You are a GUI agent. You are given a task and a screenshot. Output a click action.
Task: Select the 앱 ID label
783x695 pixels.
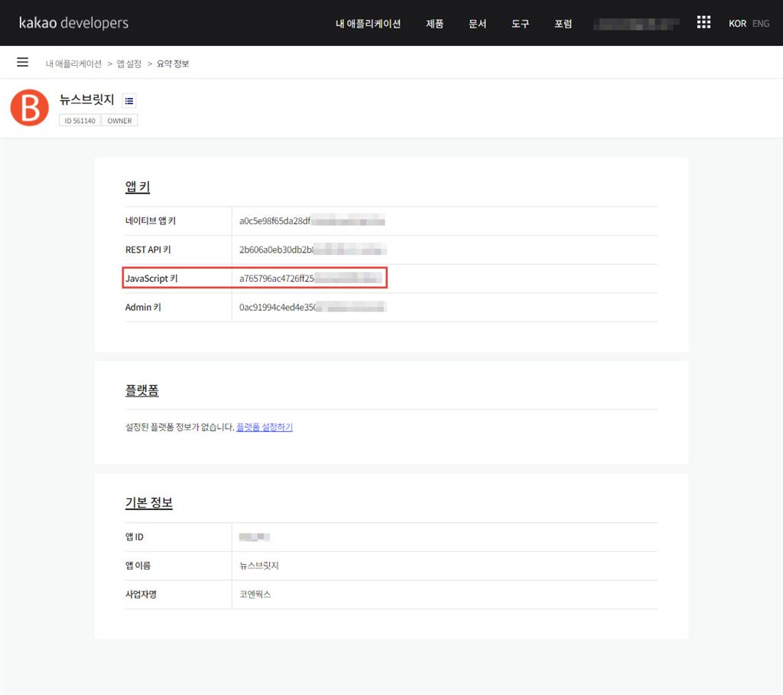pyautogui.click(x=134, y=537)
